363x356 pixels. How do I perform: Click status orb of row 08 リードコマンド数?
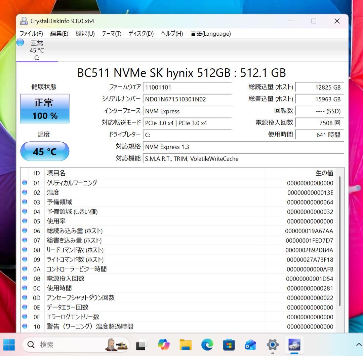pyautogui.click(x=25, y=250)
